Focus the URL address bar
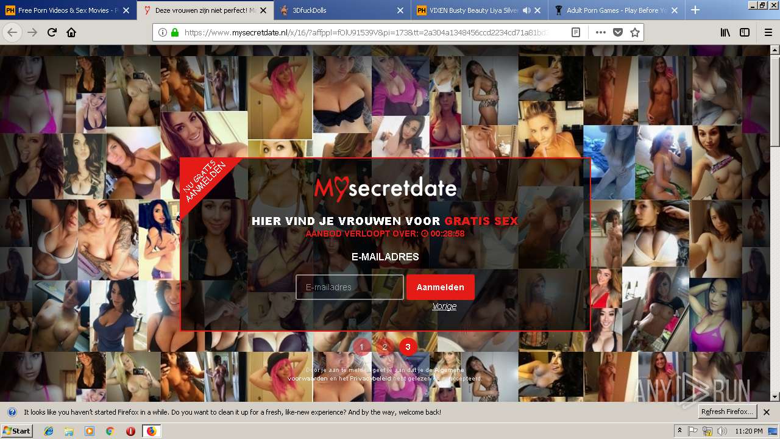Viewport: 780px width, 439px height. (366, 32)
